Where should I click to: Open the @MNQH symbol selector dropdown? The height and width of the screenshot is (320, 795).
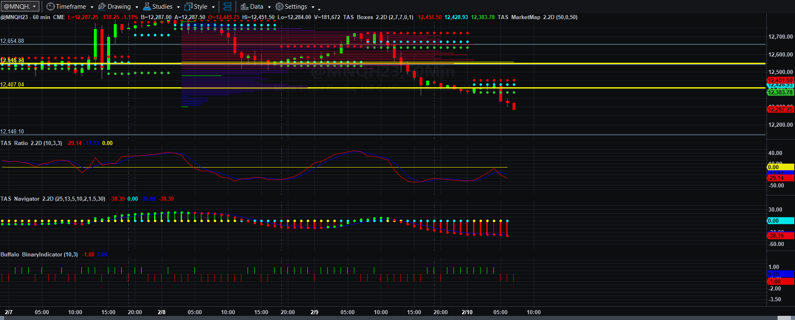[x=20, y=6]
